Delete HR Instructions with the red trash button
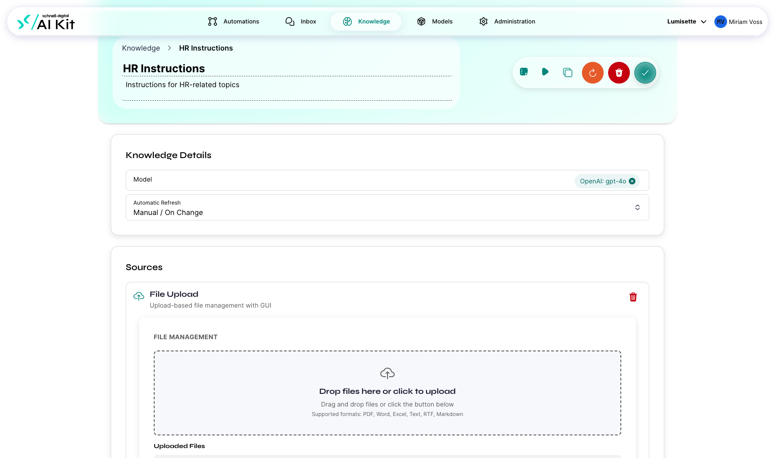The image size is (775, 458). point(619,73)
